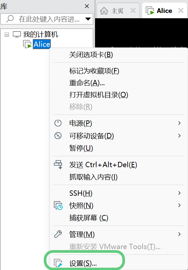This screenshot has width=188, height=270.
Task: Click the settings icon beside 设置(S)
Action: coord(58,263)
